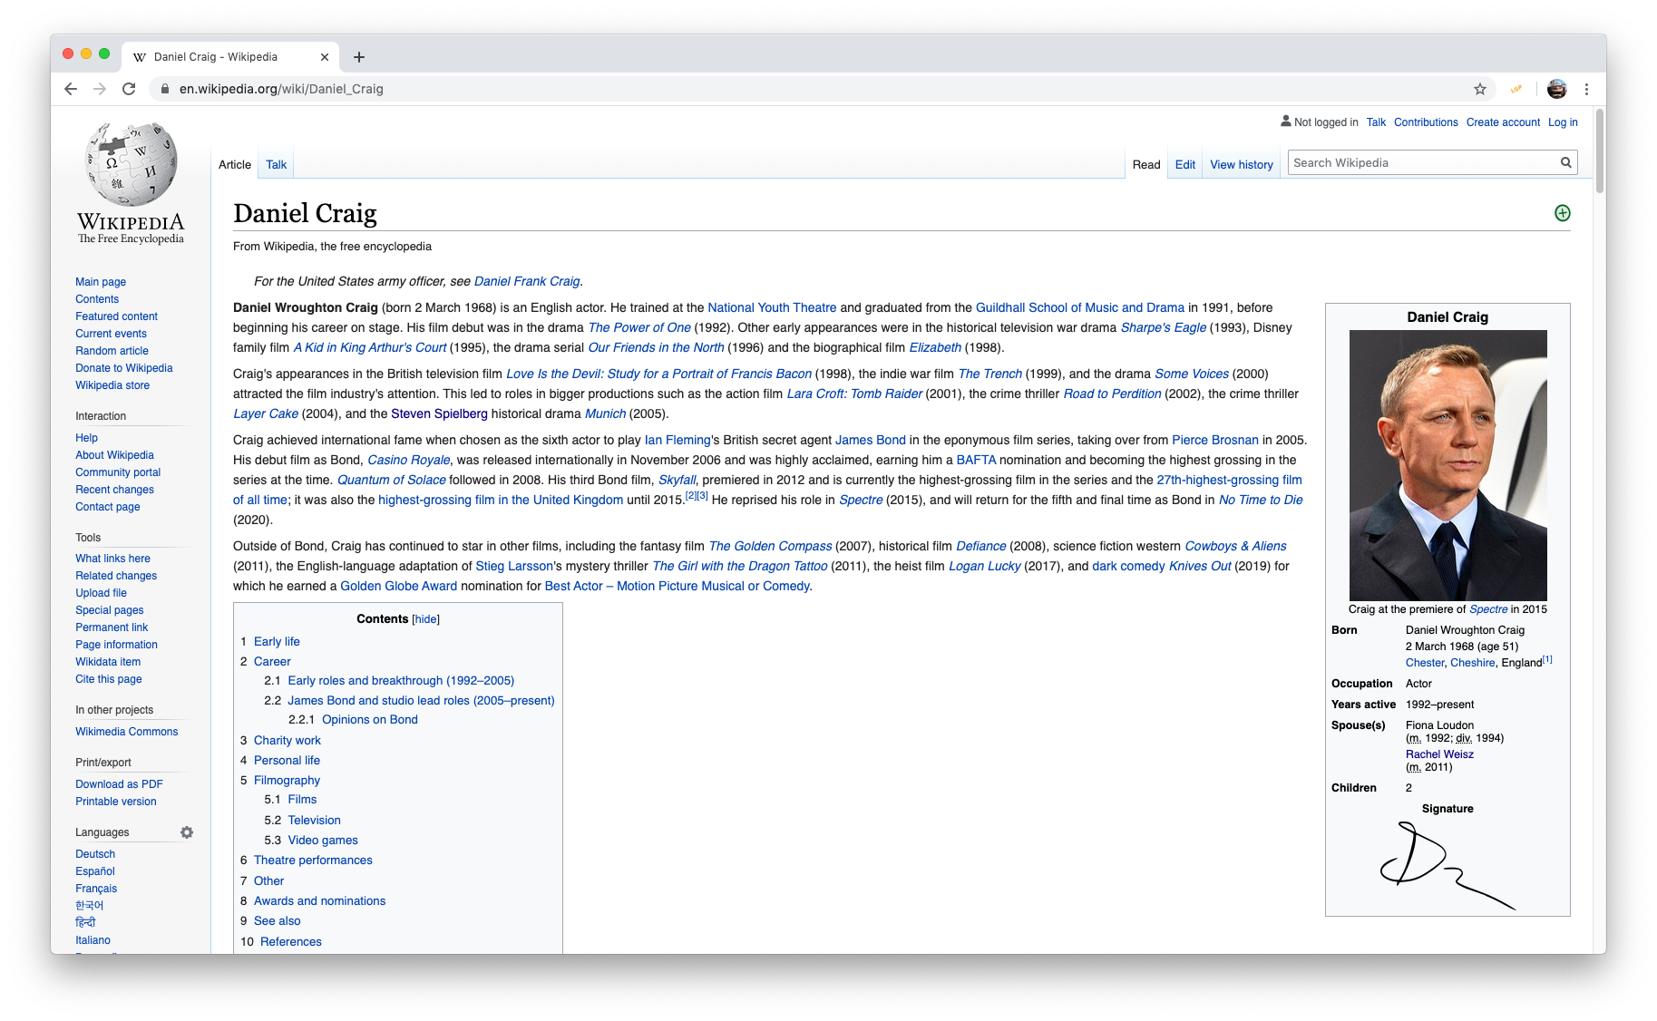Open the Log in link
This screenshot has width=1657, height=1021.
click(x=1563, y=122)
